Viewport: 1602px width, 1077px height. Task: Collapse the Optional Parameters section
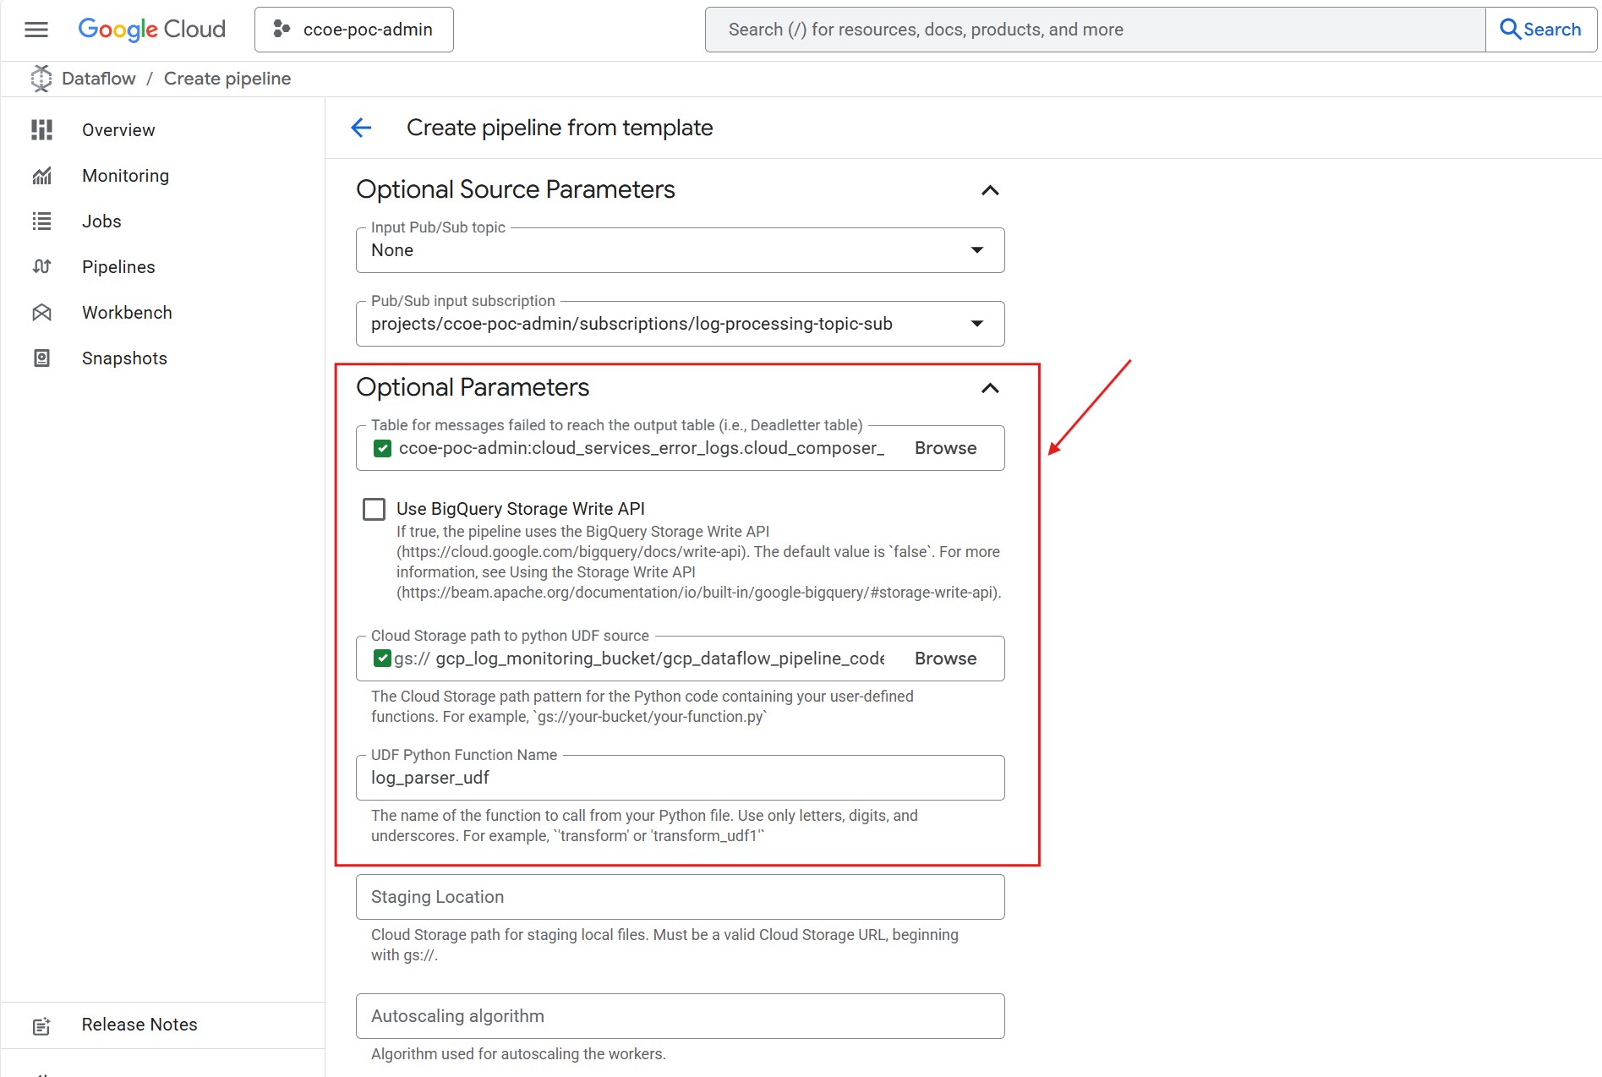[x=989, y=388]
